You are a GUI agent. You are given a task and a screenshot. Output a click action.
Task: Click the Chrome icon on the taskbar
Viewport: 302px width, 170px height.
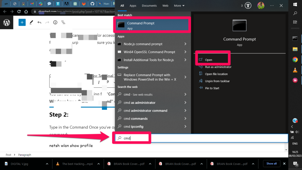click(x=295, y=60)
